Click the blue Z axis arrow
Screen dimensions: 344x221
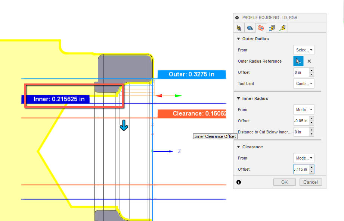(x=163, y=151)
